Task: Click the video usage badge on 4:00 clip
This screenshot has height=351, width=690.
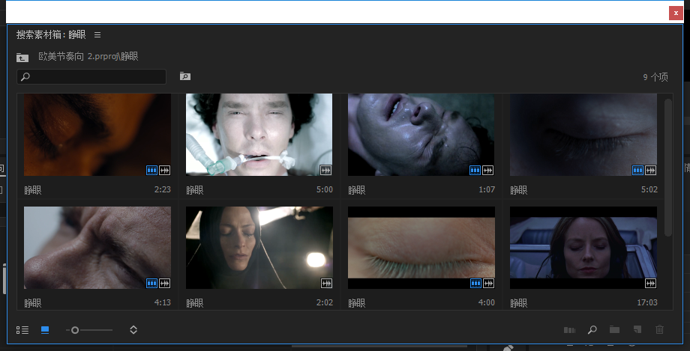Action: (475, 284)
